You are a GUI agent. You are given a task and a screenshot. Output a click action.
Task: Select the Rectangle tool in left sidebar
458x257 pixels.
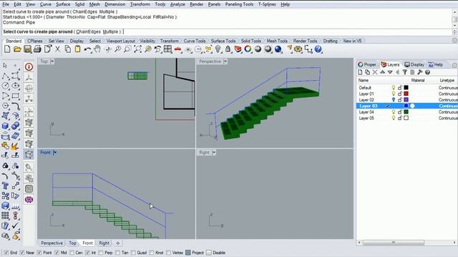point(16,96)
